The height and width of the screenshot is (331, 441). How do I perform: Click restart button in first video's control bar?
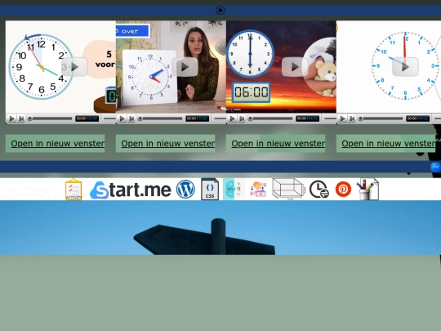pos(21,119)
